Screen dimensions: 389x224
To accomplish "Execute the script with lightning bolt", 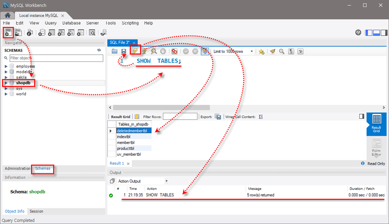I will click(135, 51).
